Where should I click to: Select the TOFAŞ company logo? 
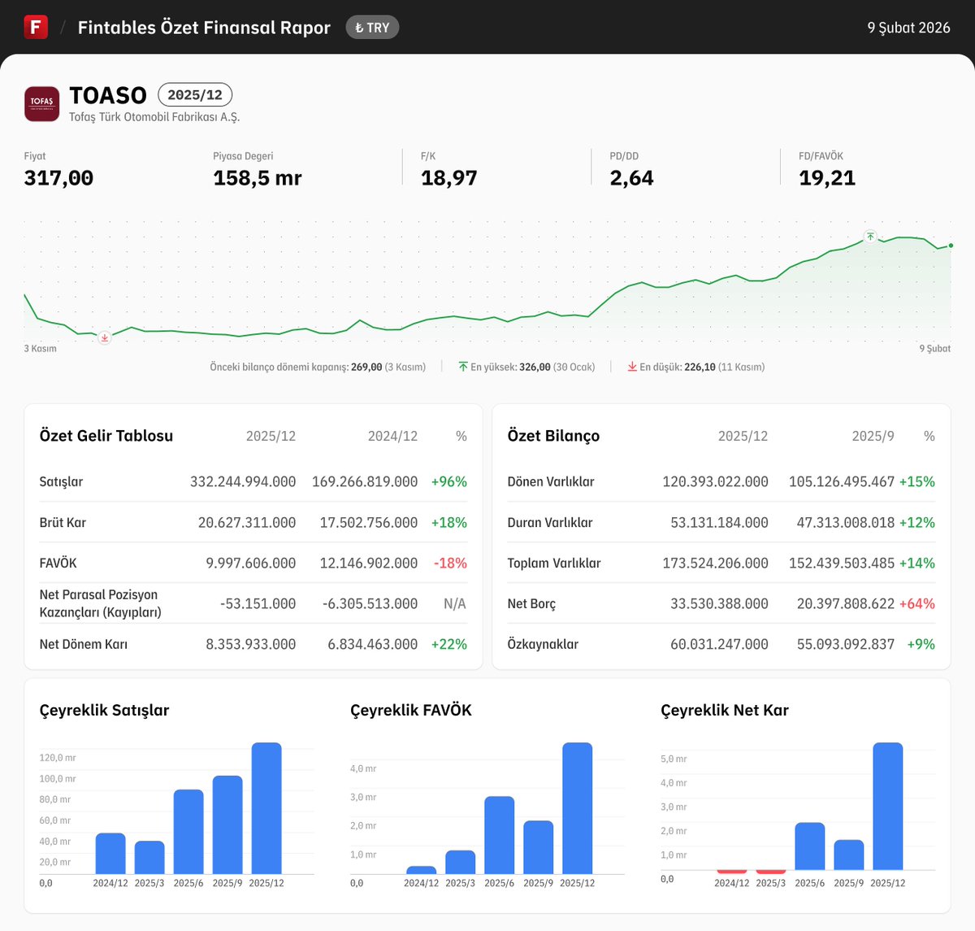41,104
